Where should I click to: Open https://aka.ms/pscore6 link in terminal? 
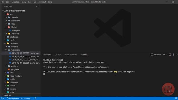pos(97,67)
